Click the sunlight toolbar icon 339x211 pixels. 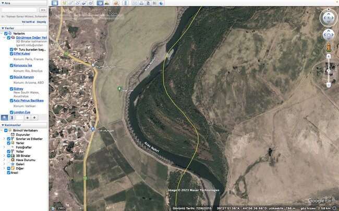click(x=108, y=3)
